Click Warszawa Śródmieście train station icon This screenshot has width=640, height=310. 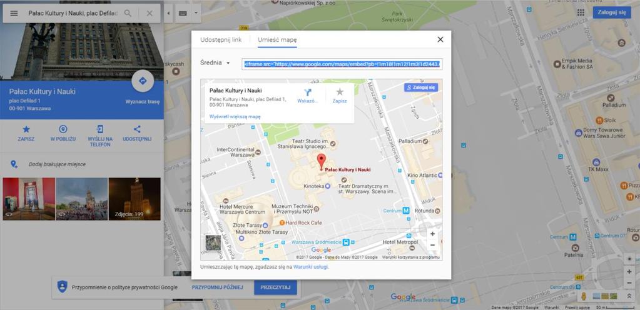(346, 242)
